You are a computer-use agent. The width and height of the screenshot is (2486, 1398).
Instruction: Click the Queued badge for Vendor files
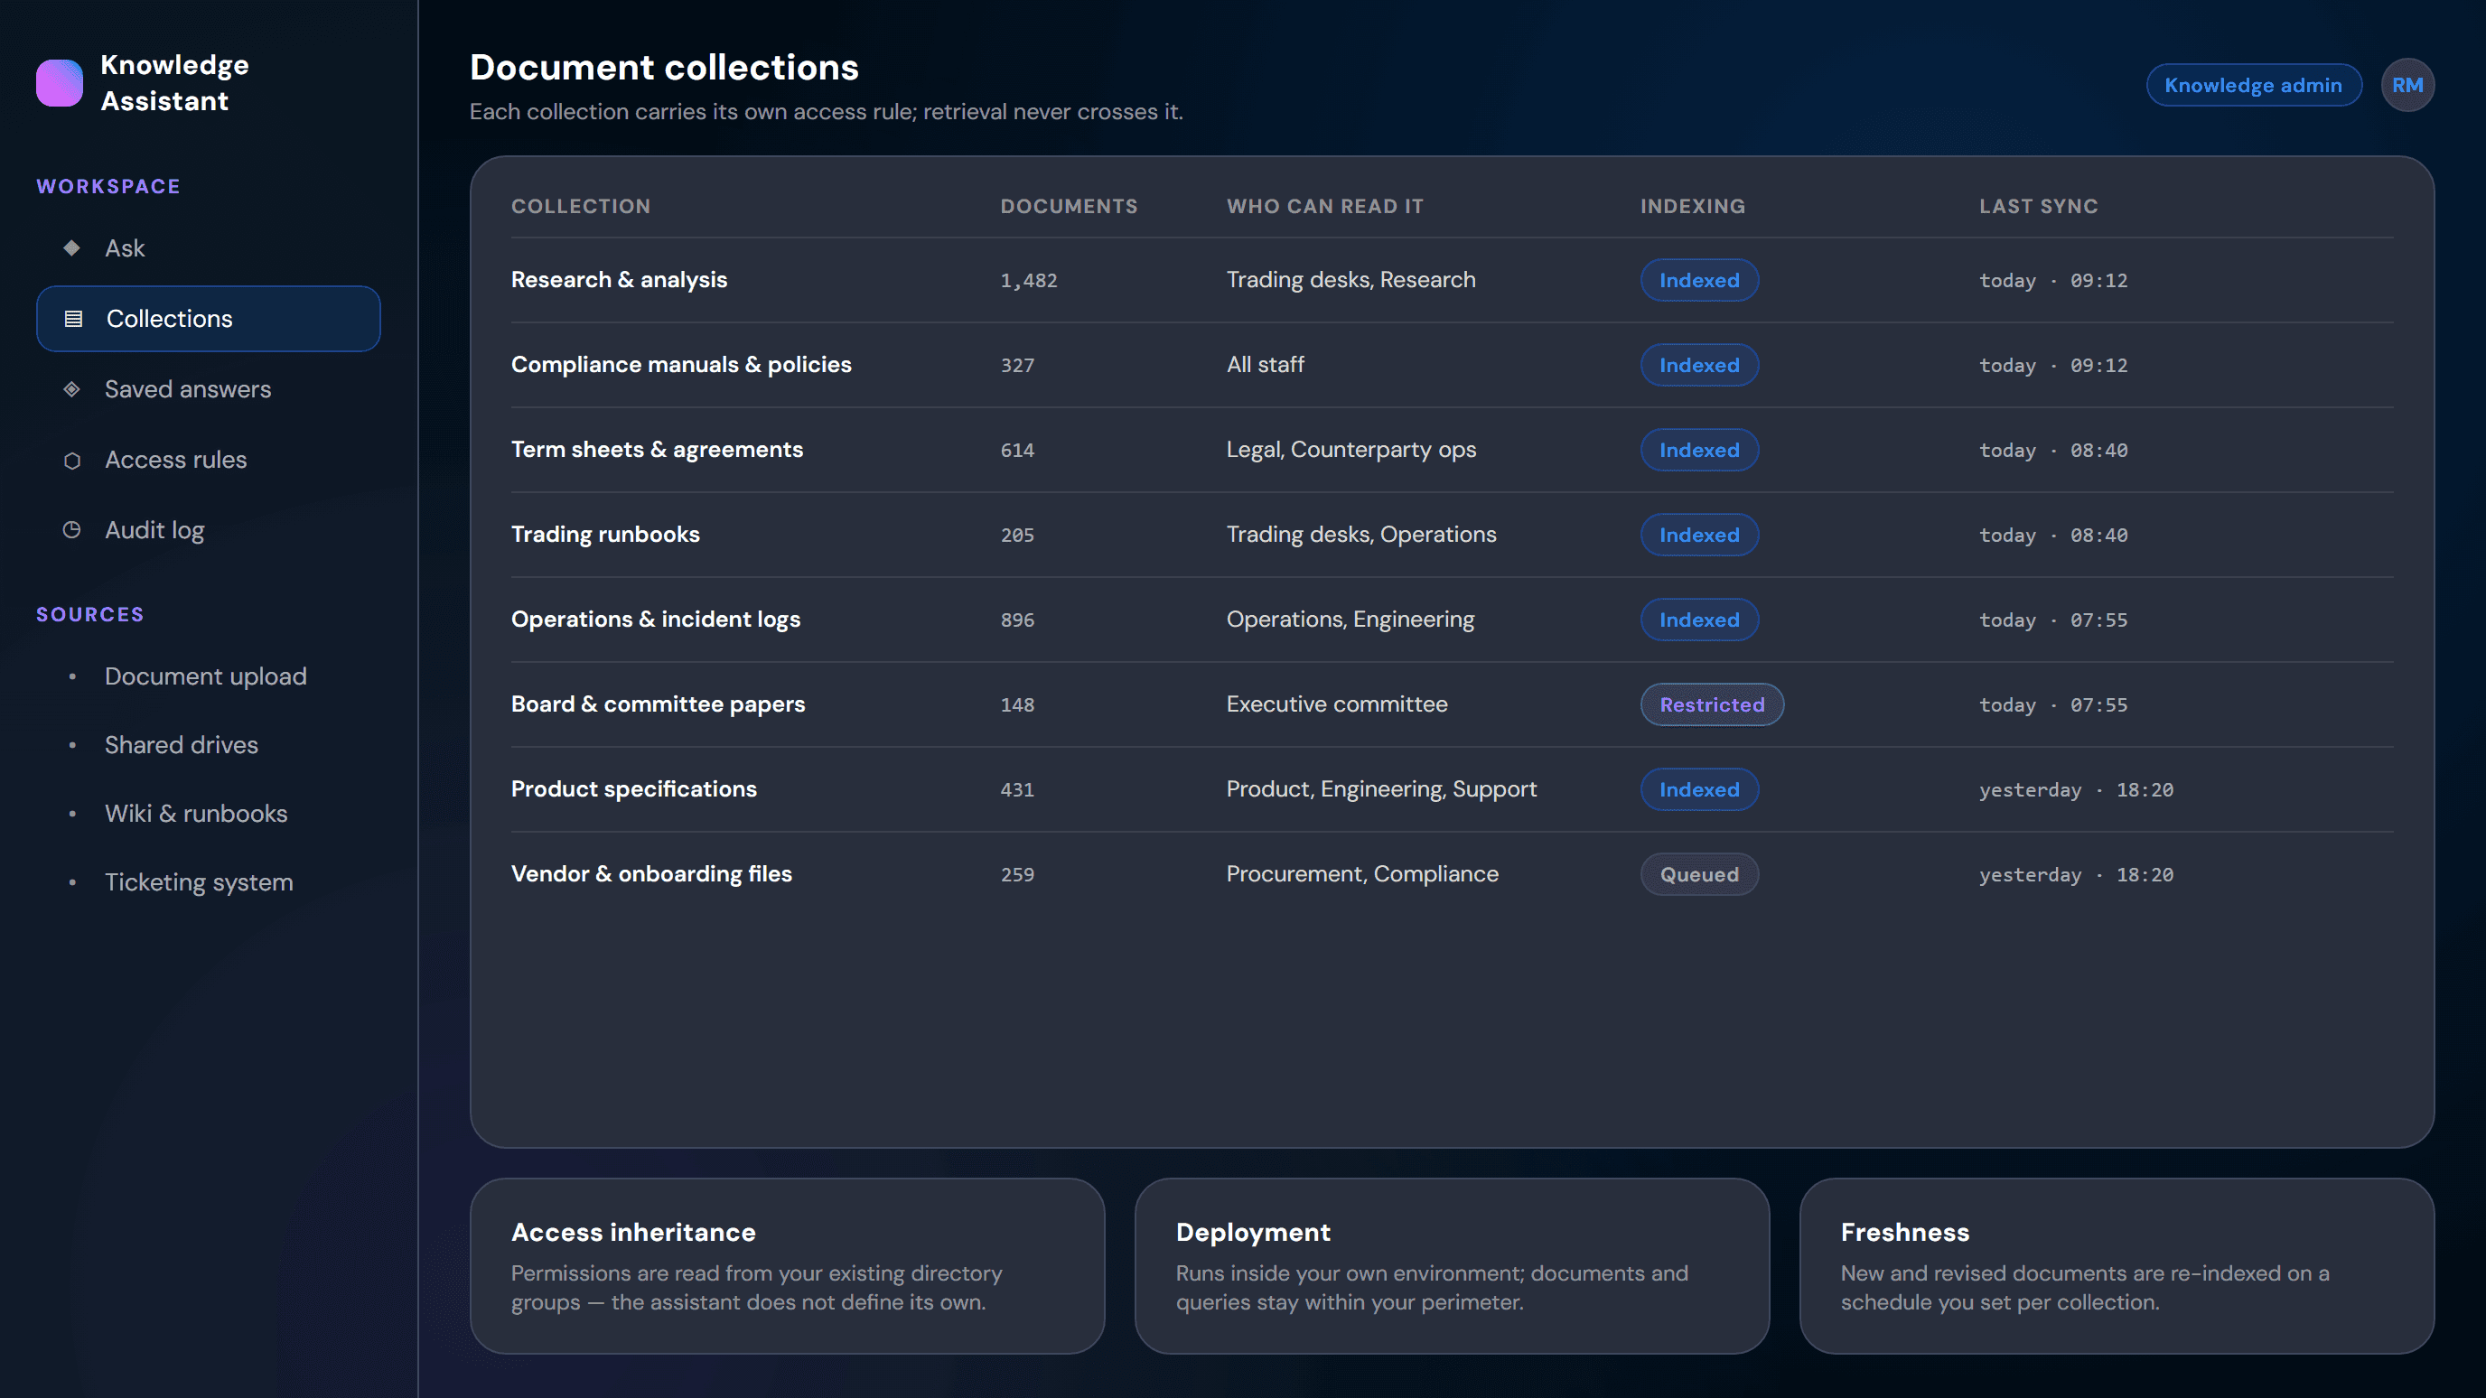[1698, 874]
